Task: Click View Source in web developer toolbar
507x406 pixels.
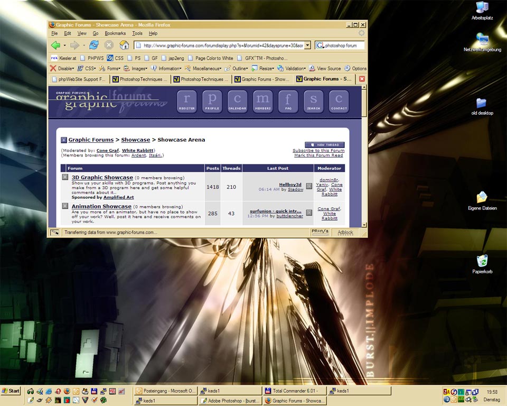Action: pyautogui.click(x=325, y=68)
